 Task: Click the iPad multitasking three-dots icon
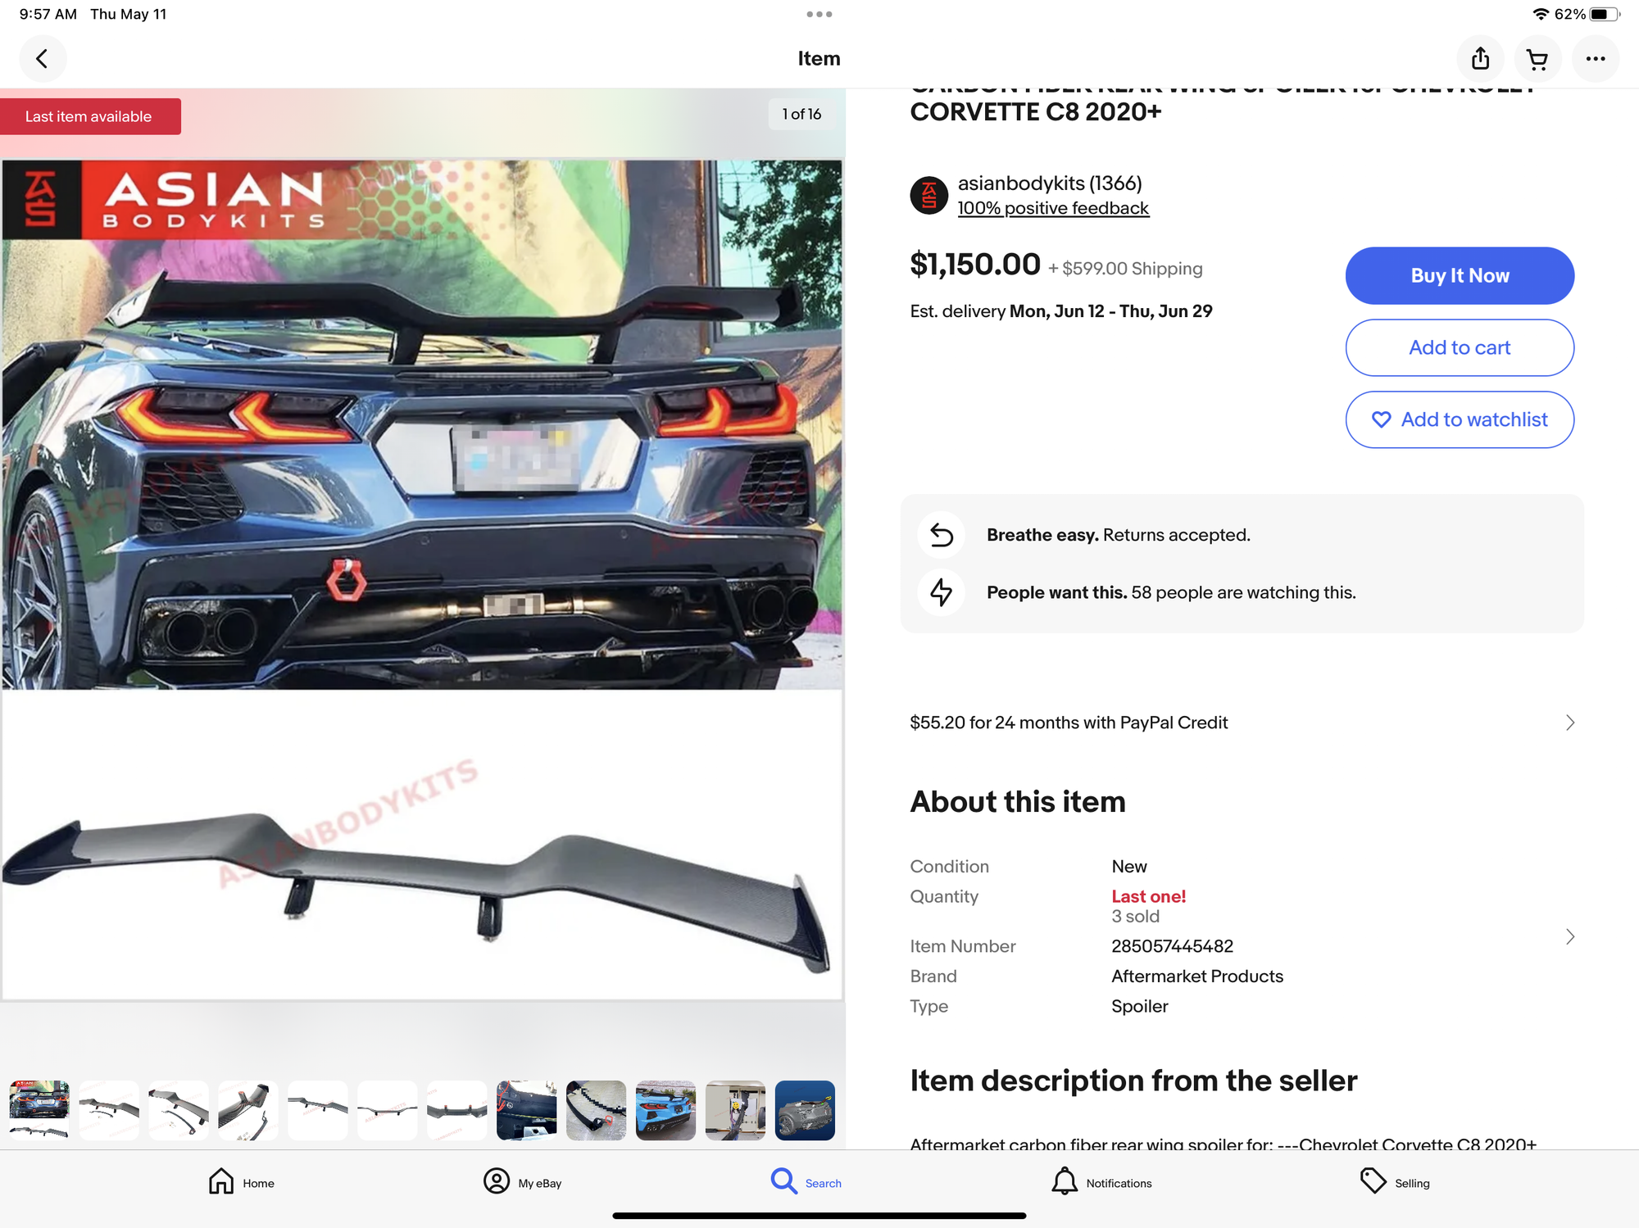[819, 14]
